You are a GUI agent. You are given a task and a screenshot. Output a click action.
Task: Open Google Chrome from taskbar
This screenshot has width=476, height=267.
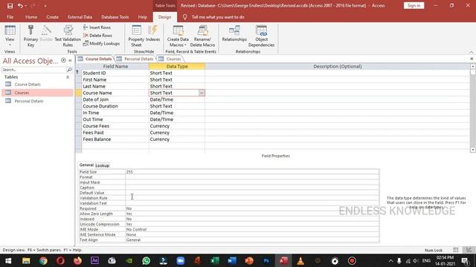[43, 260]
